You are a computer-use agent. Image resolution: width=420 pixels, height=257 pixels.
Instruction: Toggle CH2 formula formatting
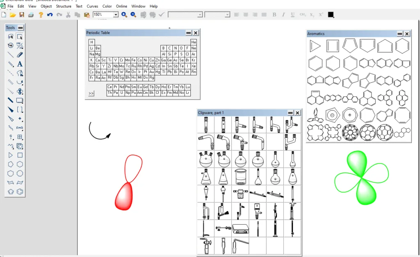(x=303, y=15)
